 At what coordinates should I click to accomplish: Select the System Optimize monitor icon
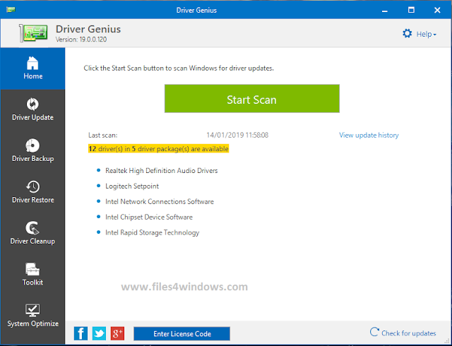[32, 311]
